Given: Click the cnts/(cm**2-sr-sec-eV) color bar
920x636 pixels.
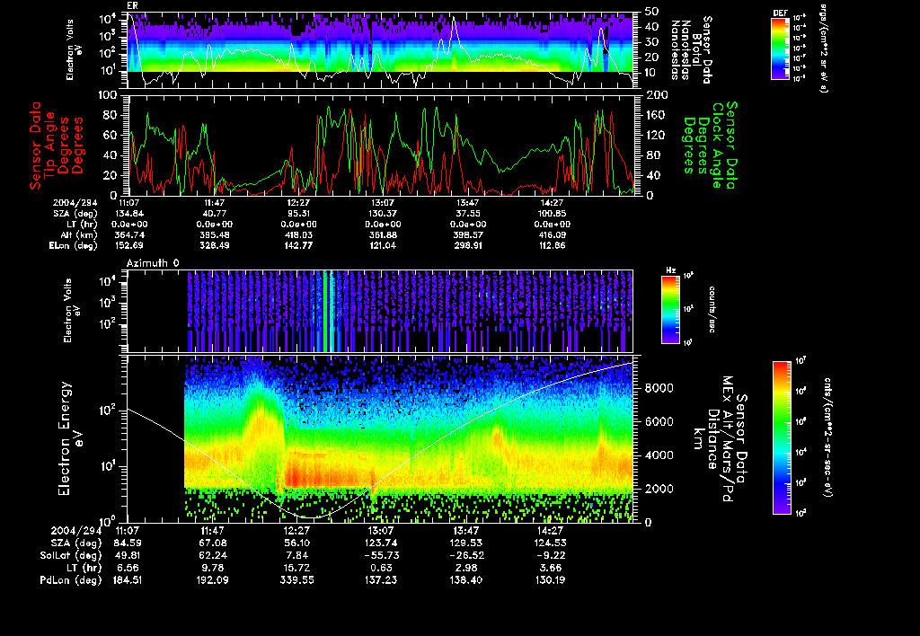Looking at the screenshot, I should click(781, 437).
